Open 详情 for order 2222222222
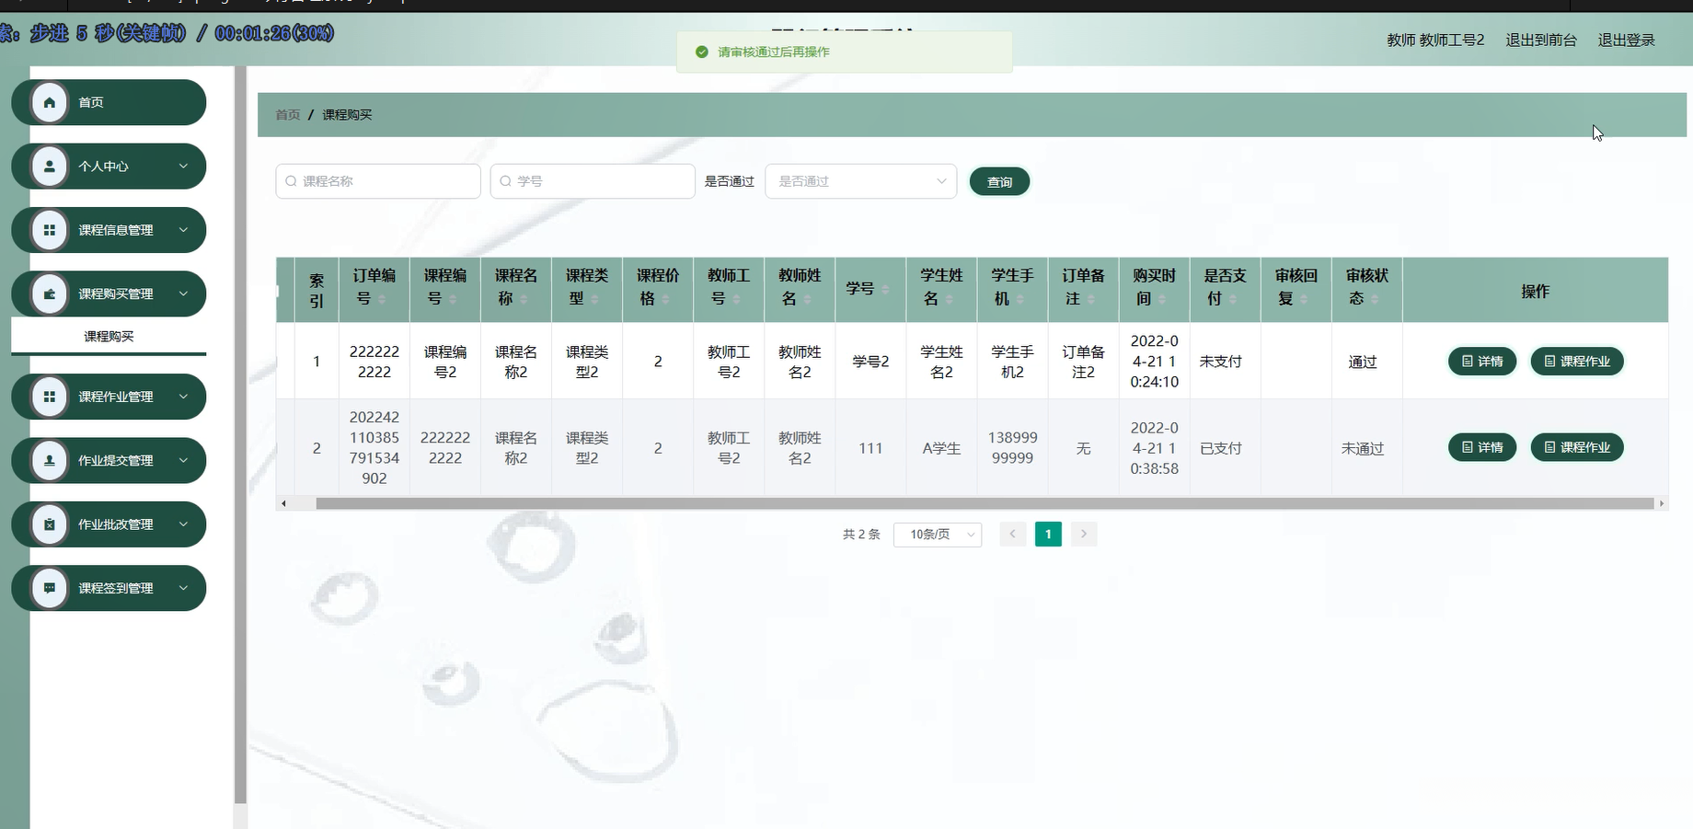 (1482, 362)
